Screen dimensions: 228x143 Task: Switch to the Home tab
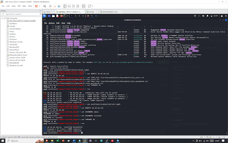coord(48,12)
